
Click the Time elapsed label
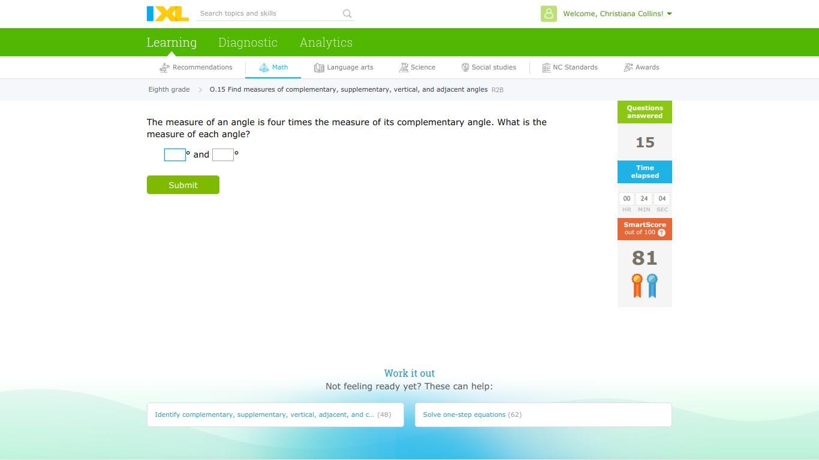click(x=645, y=172)
